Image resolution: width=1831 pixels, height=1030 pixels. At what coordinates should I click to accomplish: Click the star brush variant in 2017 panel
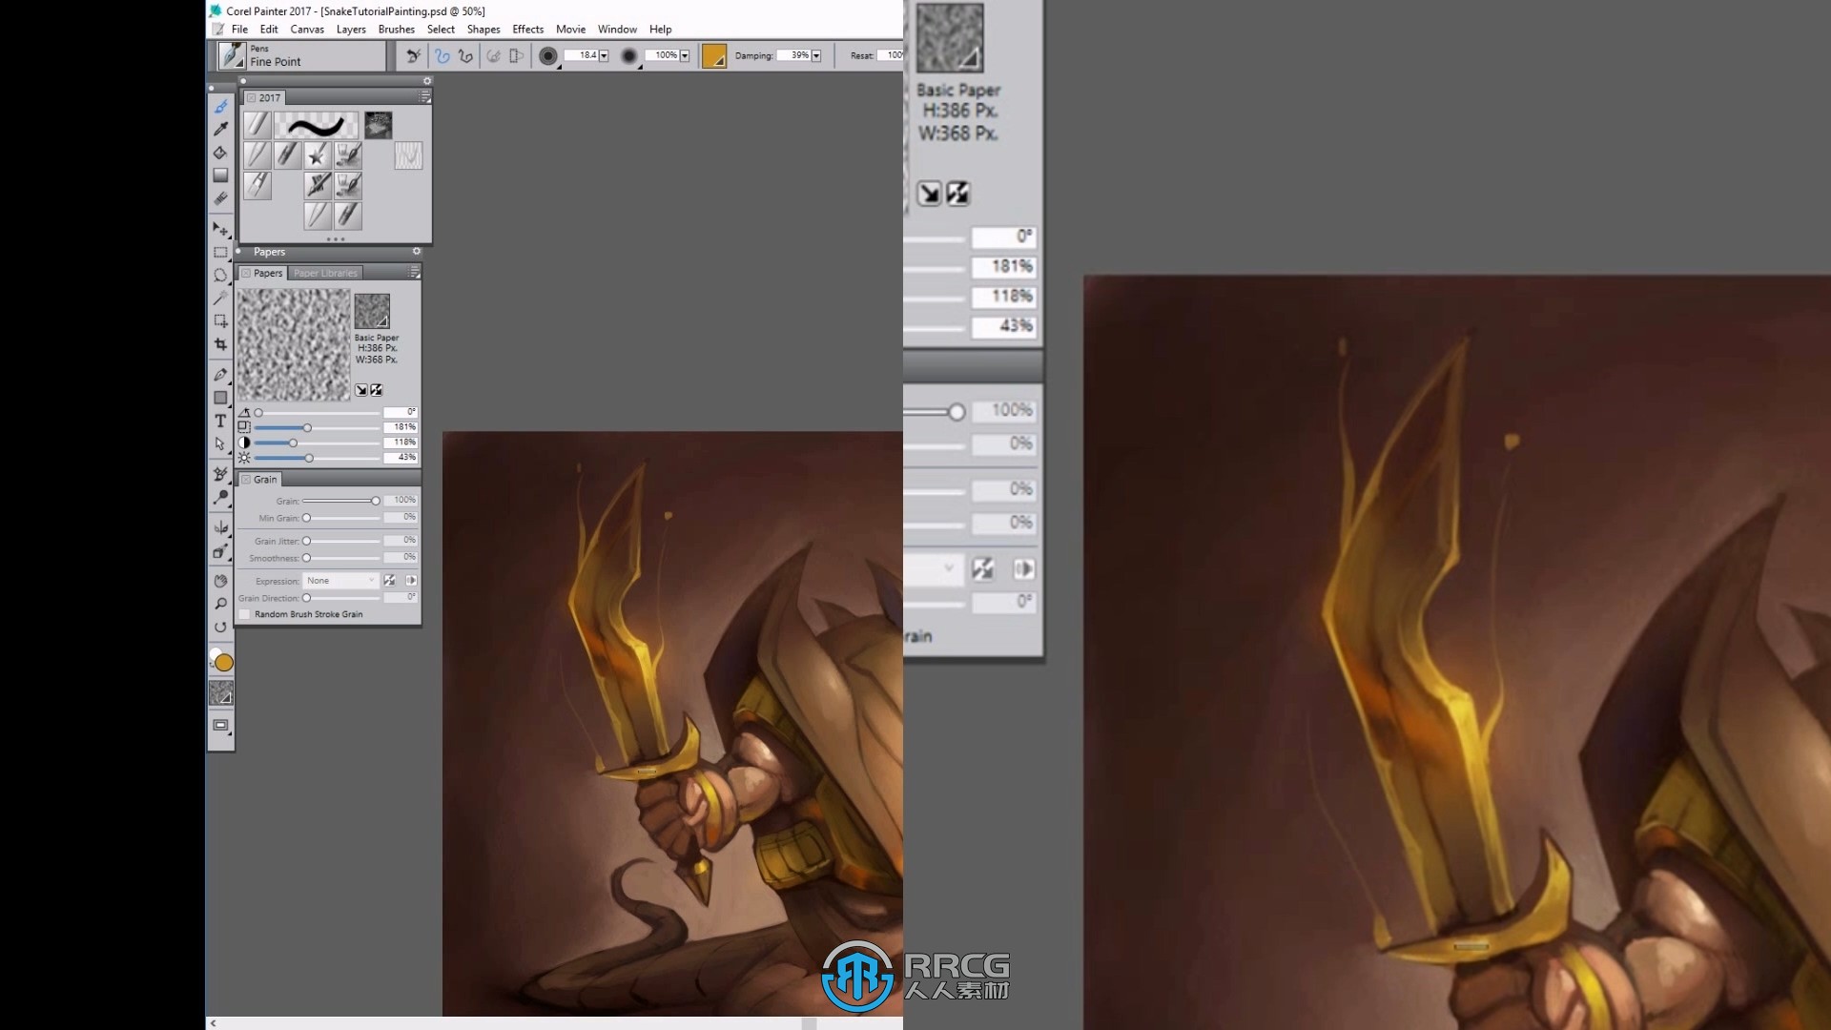tap(318, 154)
